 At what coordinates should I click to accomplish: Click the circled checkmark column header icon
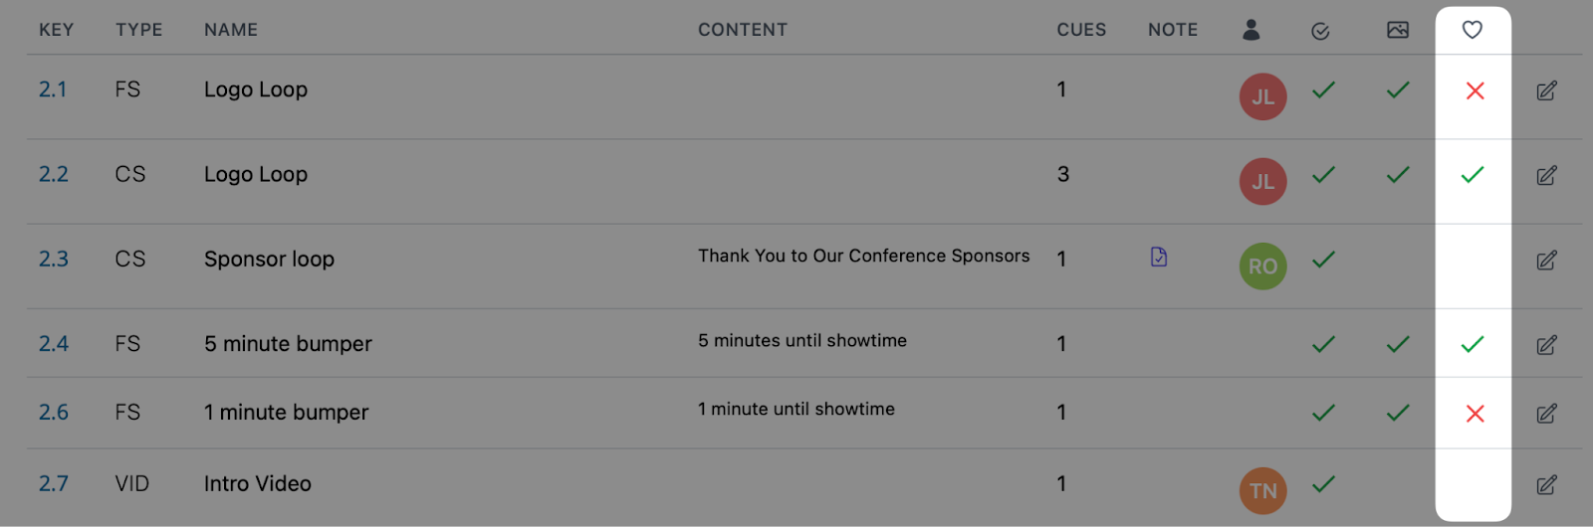point(1320,32)
